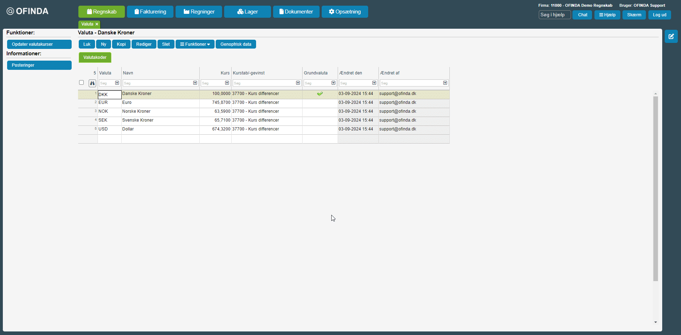Select the Valutakoder tab
Screen dimensions: 681x335
[x=95, y=57]
